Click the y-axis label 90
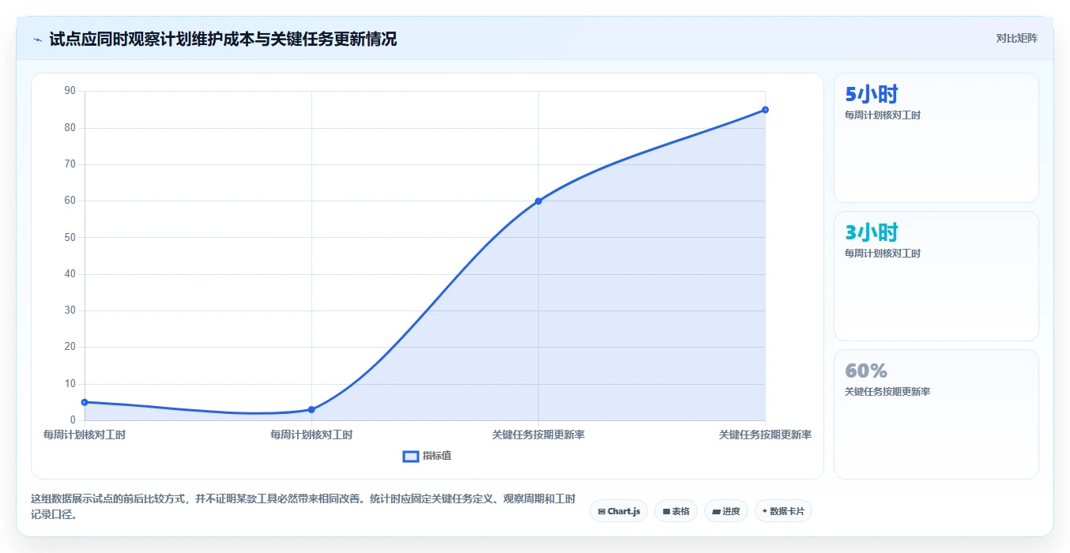 pyautogui.click(x=70, y=91)
